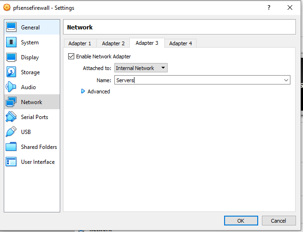Select Audio label in sidebar
Screen dimensions: 303x232
point(28,87)
